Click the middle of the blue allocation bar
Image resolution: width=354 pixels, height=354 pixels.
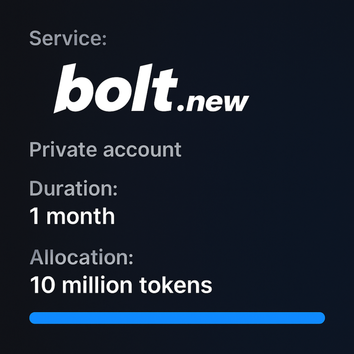177,318
